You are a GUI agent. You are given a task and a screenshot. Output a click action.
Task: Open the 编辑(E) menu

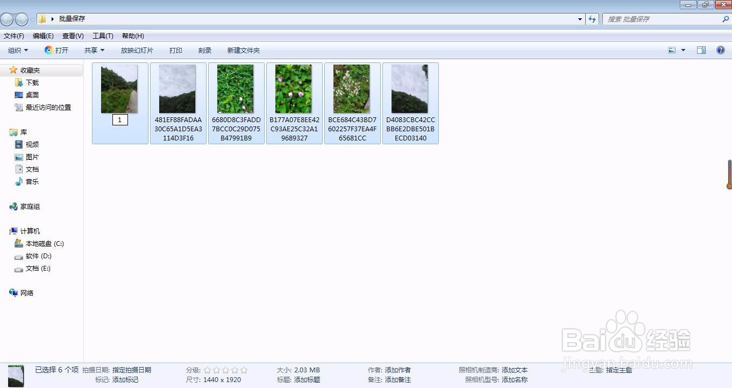point(43,36)
